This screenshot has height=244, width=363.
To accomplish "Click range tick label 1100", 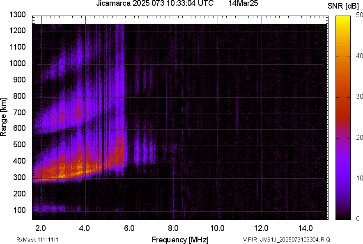I will click(x=18, y=47).
